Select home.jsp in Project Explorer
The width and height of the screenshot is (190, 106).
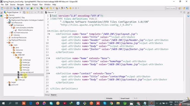coord(26,67)
